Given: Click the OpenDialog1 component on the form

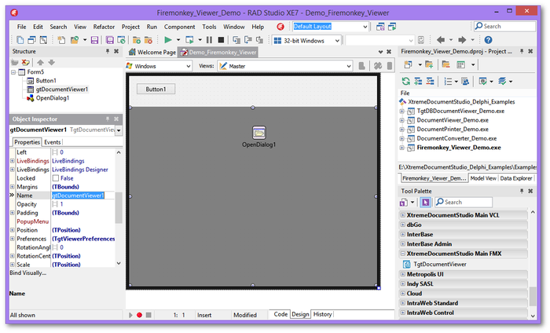Looking at the screenshot, I should [259, 133].
